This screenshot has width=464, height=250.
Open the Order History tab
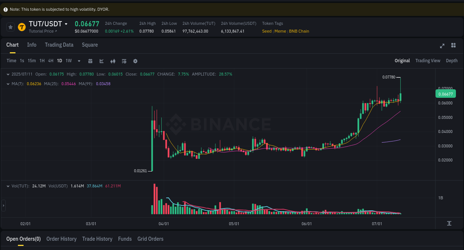[61, 239]
